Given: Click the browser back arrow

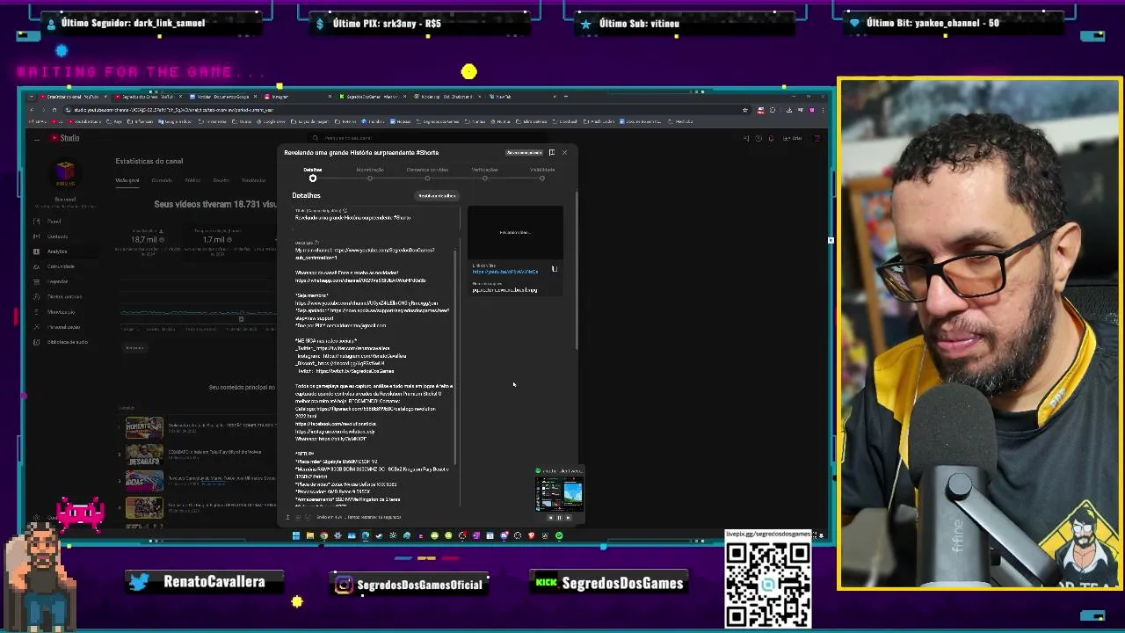Looking at the screenshot, I should 31,110.
